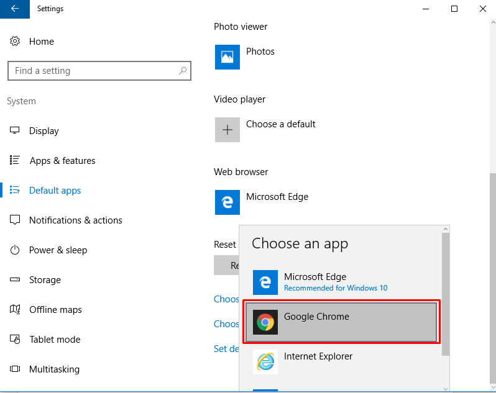The height and width of the screenshot is (393, 496).
Task: Click the Storage drive icon
Action: click(x=15, y=279)
